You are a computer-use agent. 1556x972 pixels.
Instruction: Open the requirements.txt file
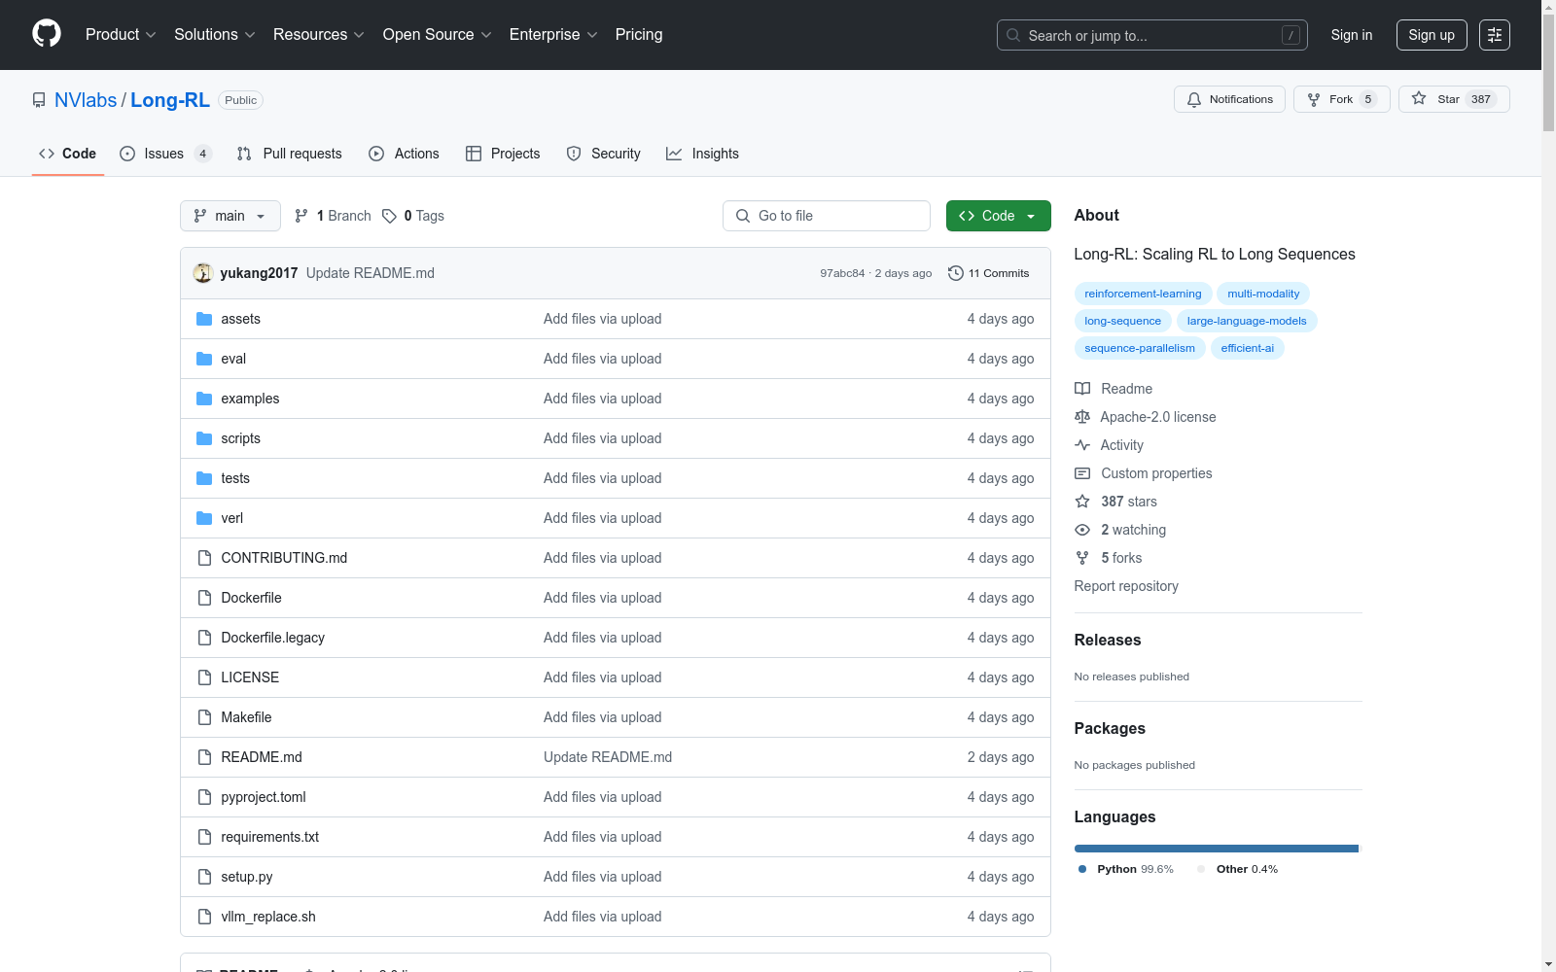tap(270, 837)
